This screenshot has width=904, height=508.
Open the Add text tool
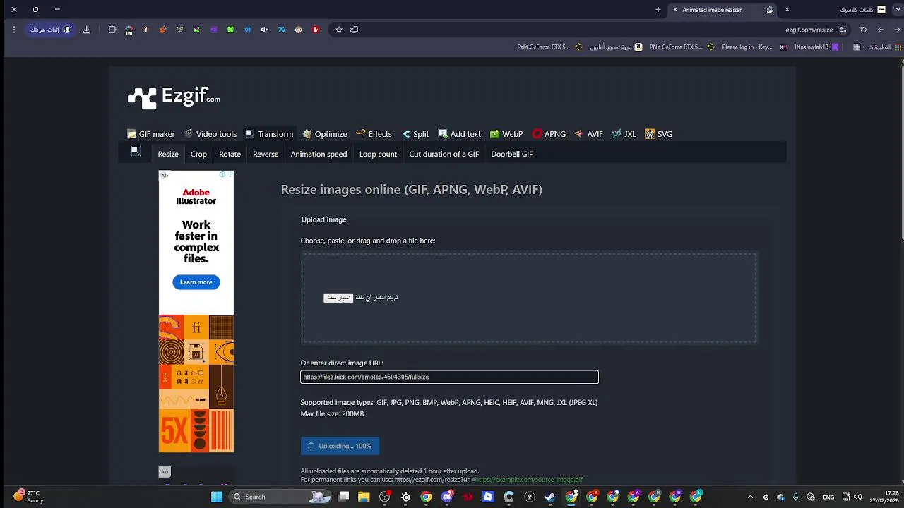(x=459, y=134)
